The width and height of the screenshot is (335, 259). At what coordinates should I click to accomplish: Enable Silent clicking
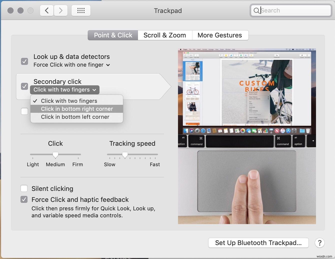[x=24, y=188]
